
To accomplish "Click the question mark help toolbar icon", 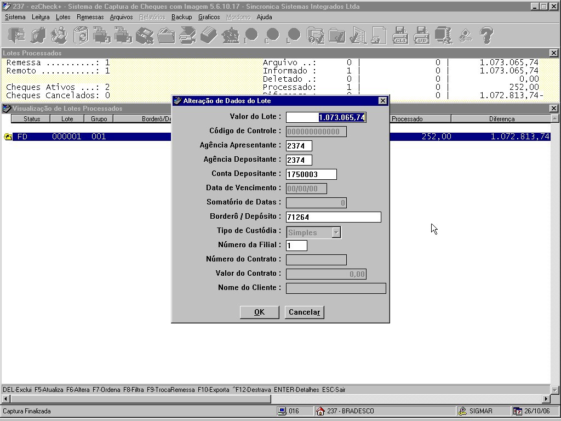I will tap(486, 35).
